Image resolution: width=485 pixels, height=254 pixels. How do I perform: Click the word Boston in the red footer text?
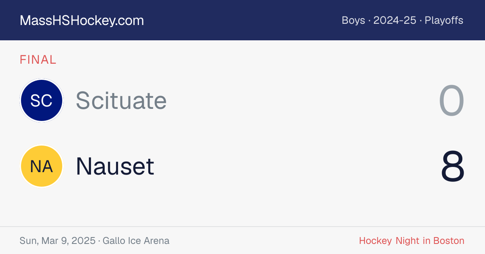click(x=449, y=241)
